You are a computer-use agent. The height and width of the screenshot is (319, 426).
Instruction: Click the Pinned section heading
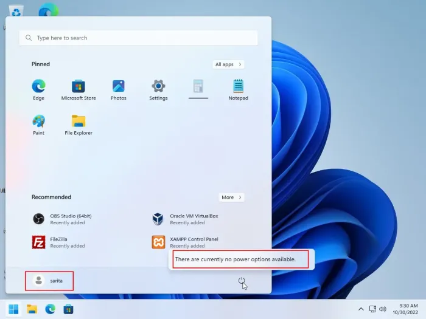pos(41,64)
